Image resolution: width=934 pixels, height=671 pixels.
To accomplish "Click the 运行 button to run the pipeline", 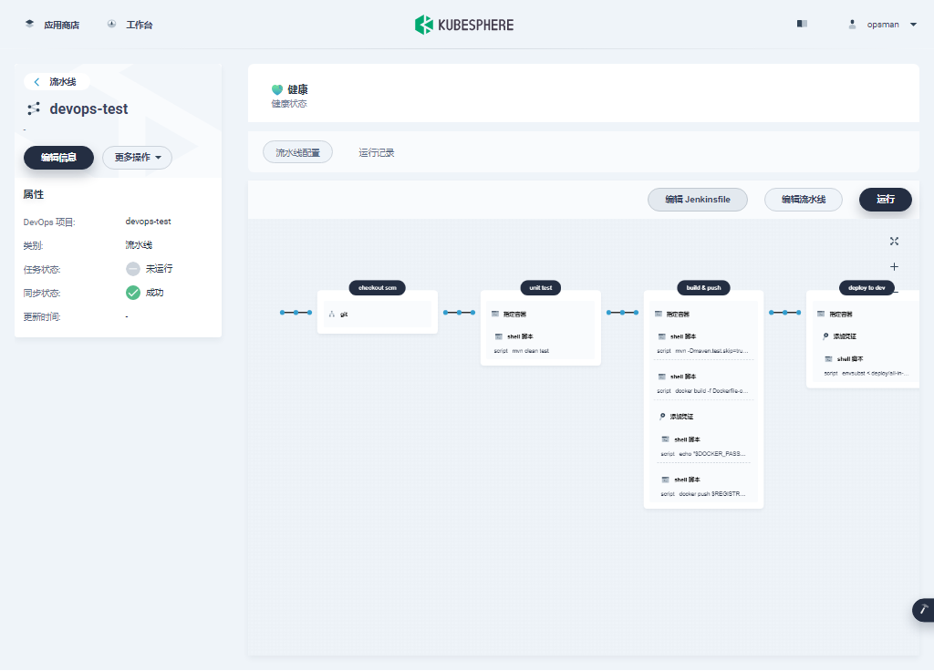I will [885, 200].
